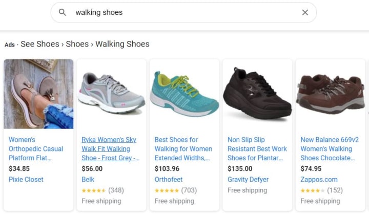The image size is (369, 217).
Task: Visit the Pixie Closet seller link
Action: click(26, 180)
